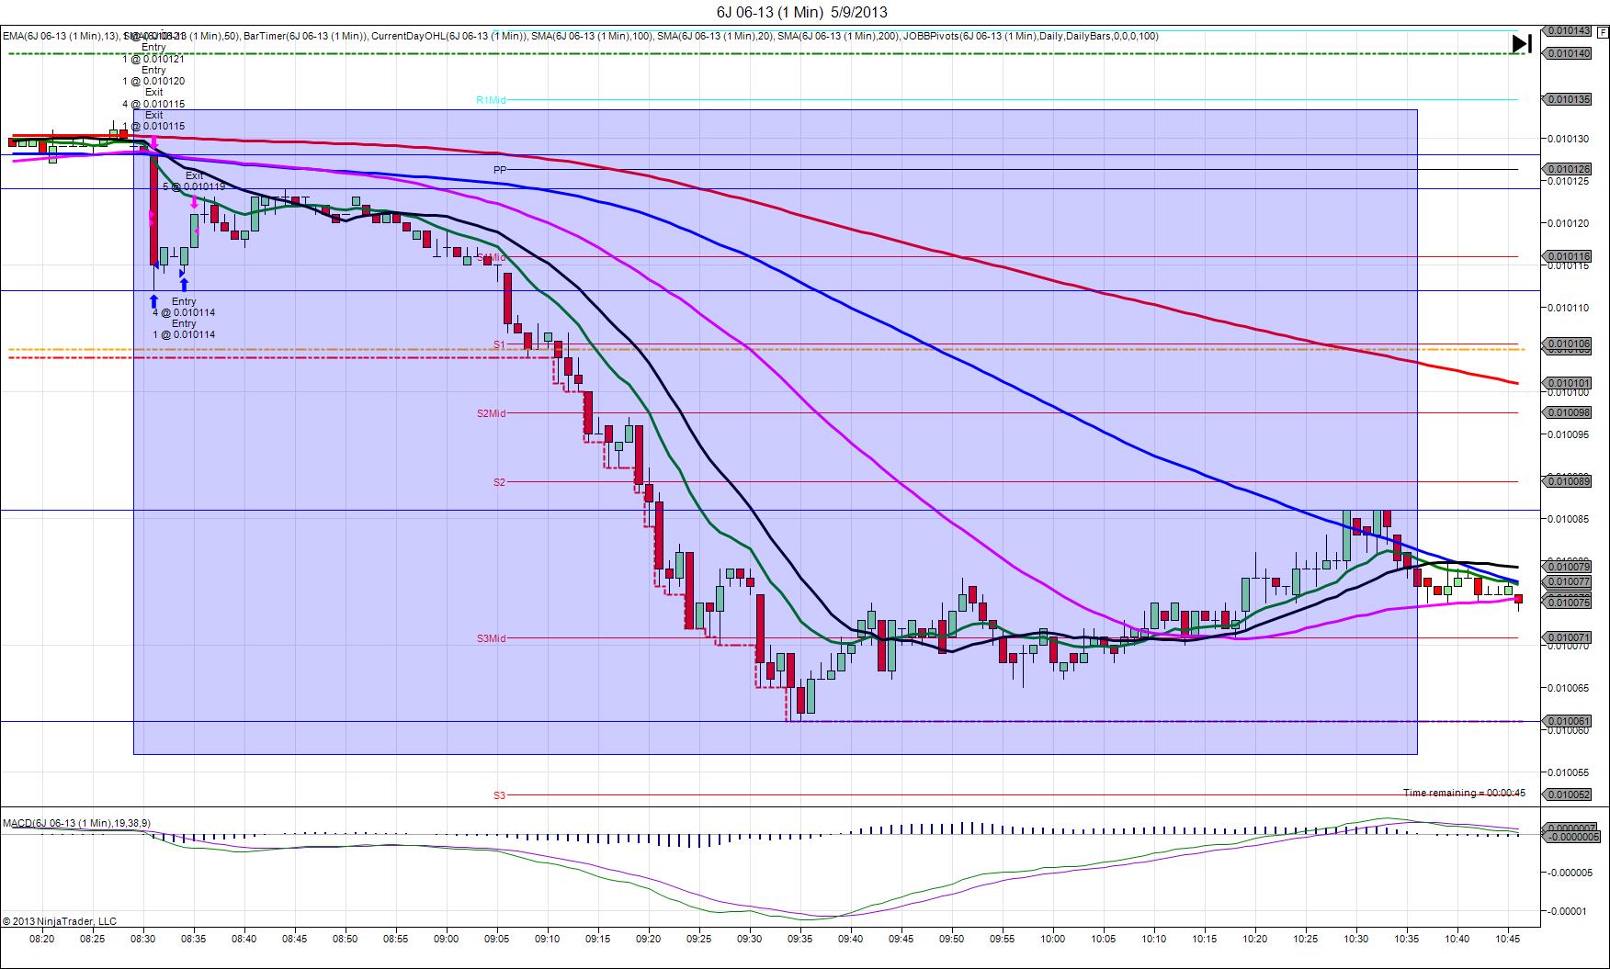Select the Time remaining bar timer text

[x=1464, y=793]
